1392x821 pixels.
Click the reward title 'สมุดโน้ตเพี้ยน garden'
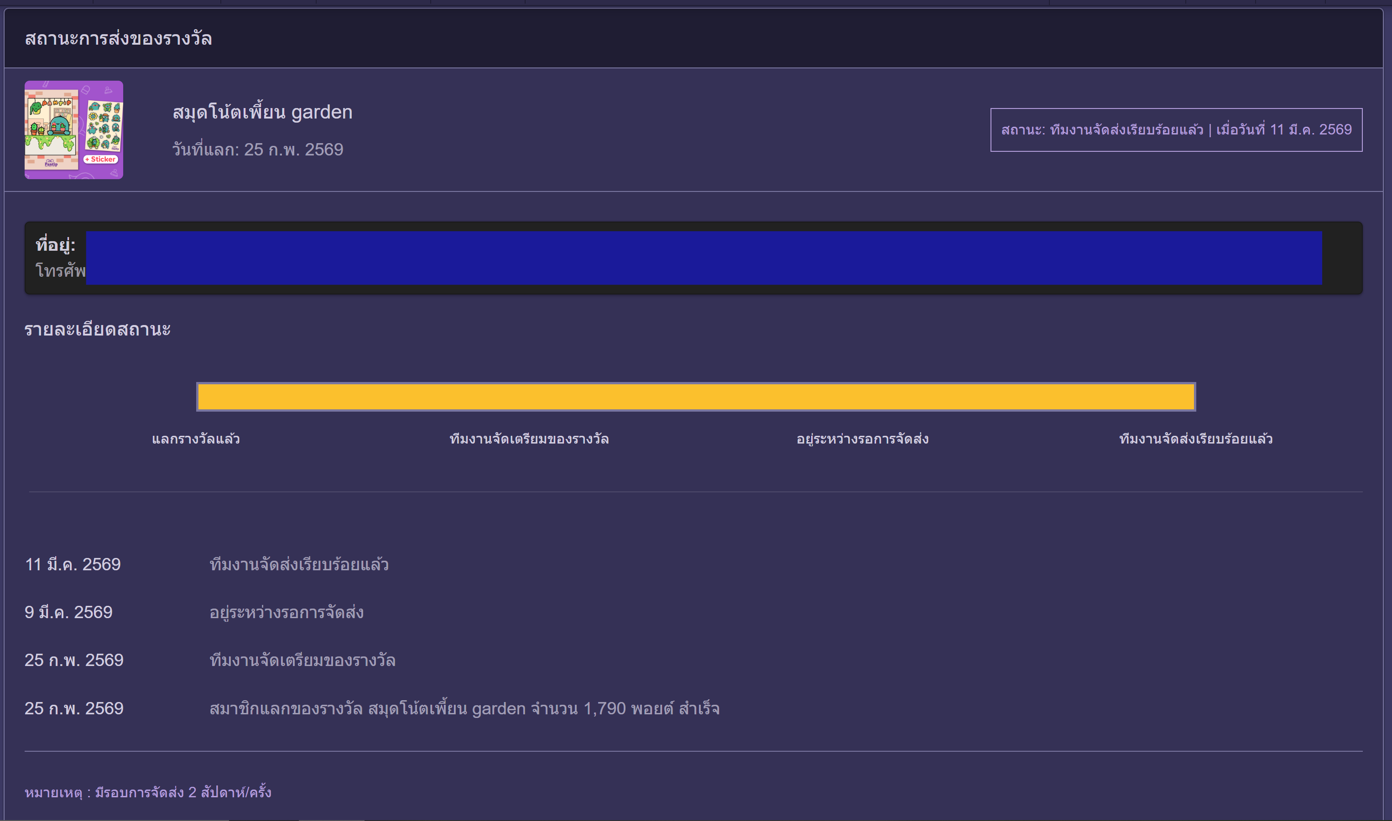point(262,112)
